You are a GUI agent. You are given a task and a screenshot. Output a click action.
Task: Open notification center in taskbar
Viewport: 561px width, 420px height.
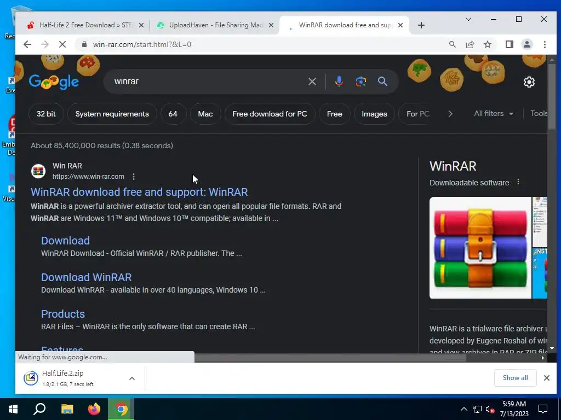[x=543, y=409]
